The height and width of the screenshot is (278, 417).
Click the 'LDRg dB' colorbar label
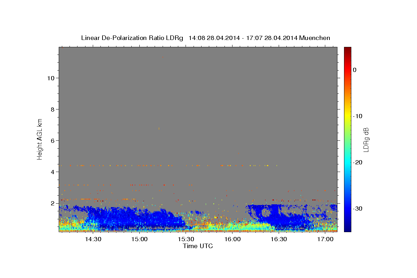coord(366,140)
